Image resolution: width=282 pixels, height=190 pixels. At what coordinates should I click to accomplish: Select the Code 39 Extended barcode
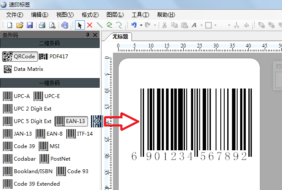[31, 184]
